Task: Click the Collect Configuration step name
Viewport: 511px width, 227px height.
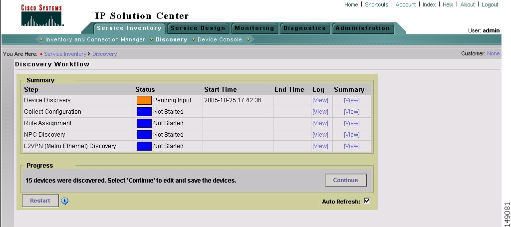Action: (52, 112)
